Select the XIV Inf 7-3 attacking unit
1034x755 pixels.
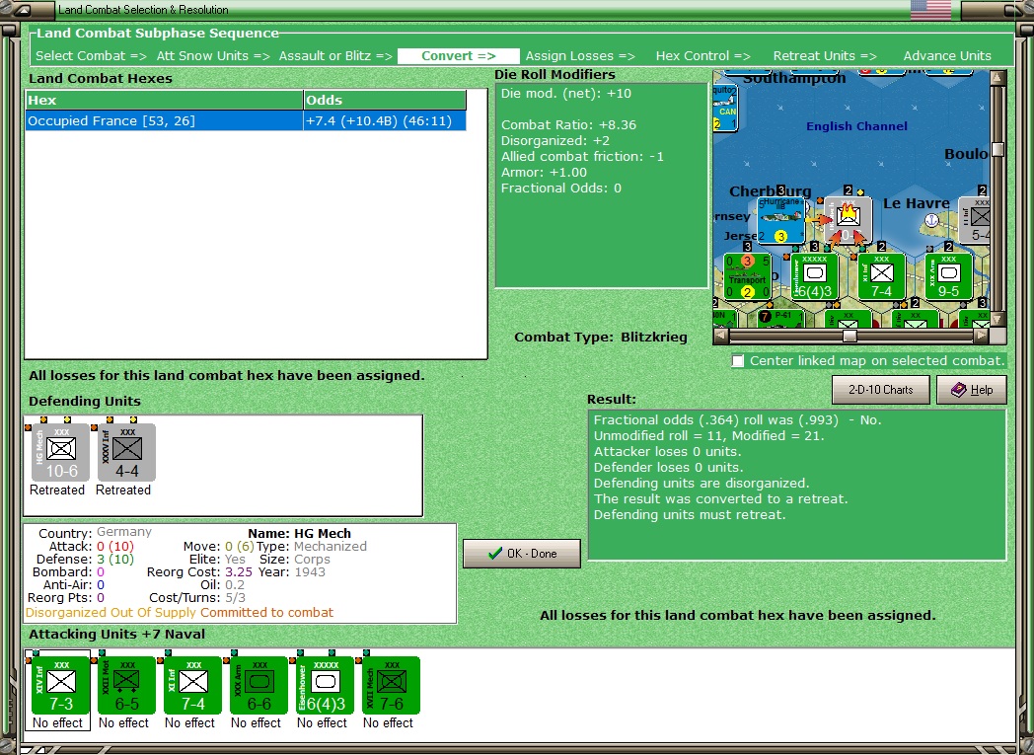(x=60, y=685)
